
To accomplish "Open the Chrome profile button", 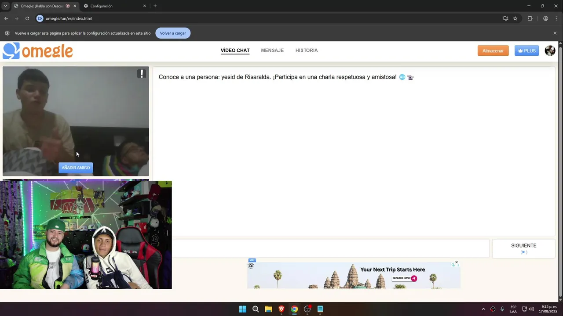I will (x=545, y=18).
